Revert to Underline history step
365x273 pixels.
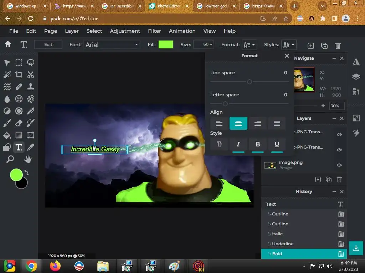(x=304, y=244)
